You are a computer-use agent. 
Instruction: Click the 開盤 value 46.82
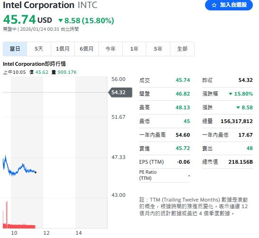pyautogui.click(x=183, y=94)
